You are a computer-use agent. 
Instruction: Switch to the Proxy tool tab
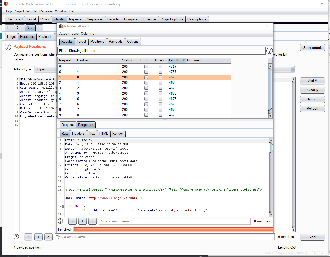45,19
